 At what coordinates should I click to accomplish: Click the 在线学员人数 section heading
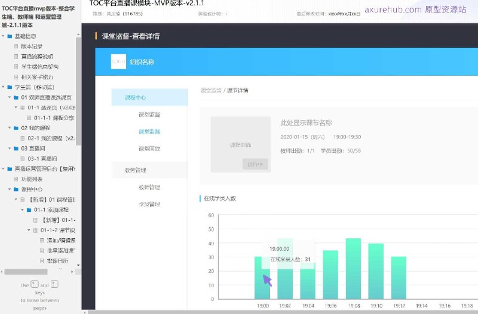click(220, 198)
